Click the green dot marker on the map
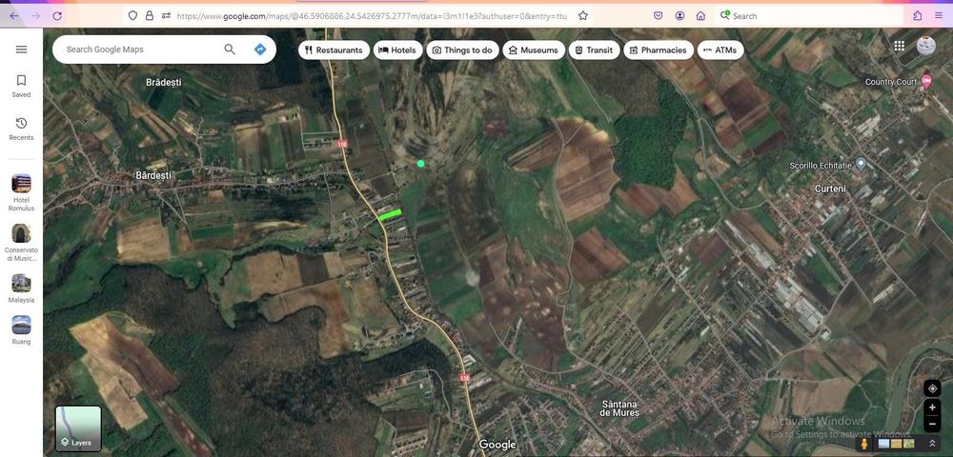The height and width of the screenshot is (457, 953). pyautogui.click(x=420, y=163)
